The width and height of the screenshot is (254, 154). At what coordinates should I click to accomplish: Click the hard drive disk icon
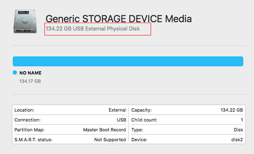coord(25,21)
